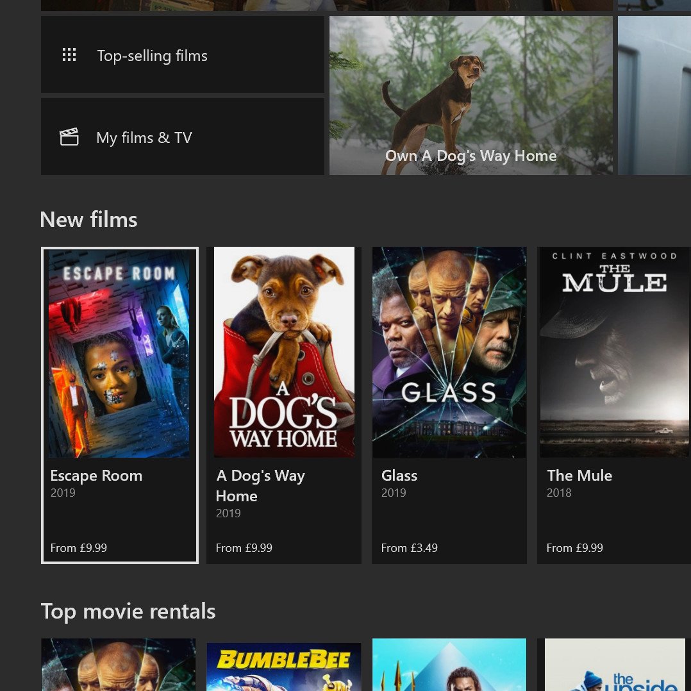Click the Escape Room title text
The height and width of the screenshot is (691, 691).
pyautogui.click(x=96, y=476)
